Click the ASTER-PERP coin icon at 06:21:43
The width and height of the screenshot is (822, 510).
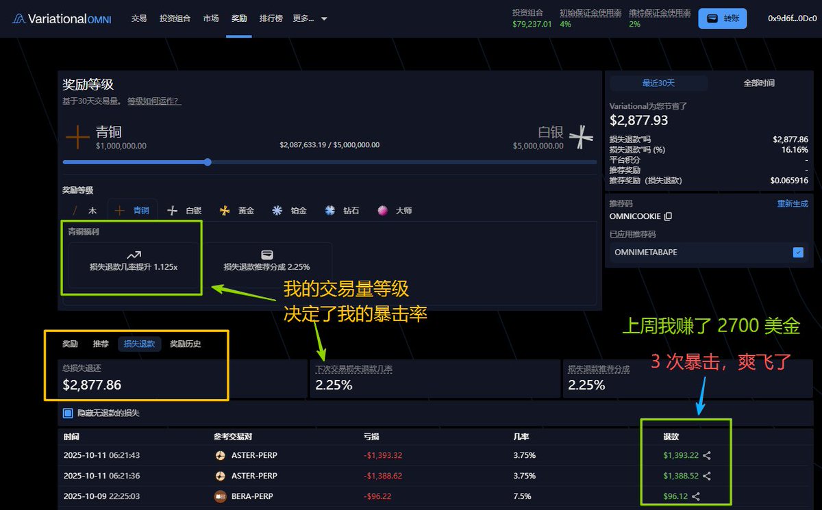(220, 455)
